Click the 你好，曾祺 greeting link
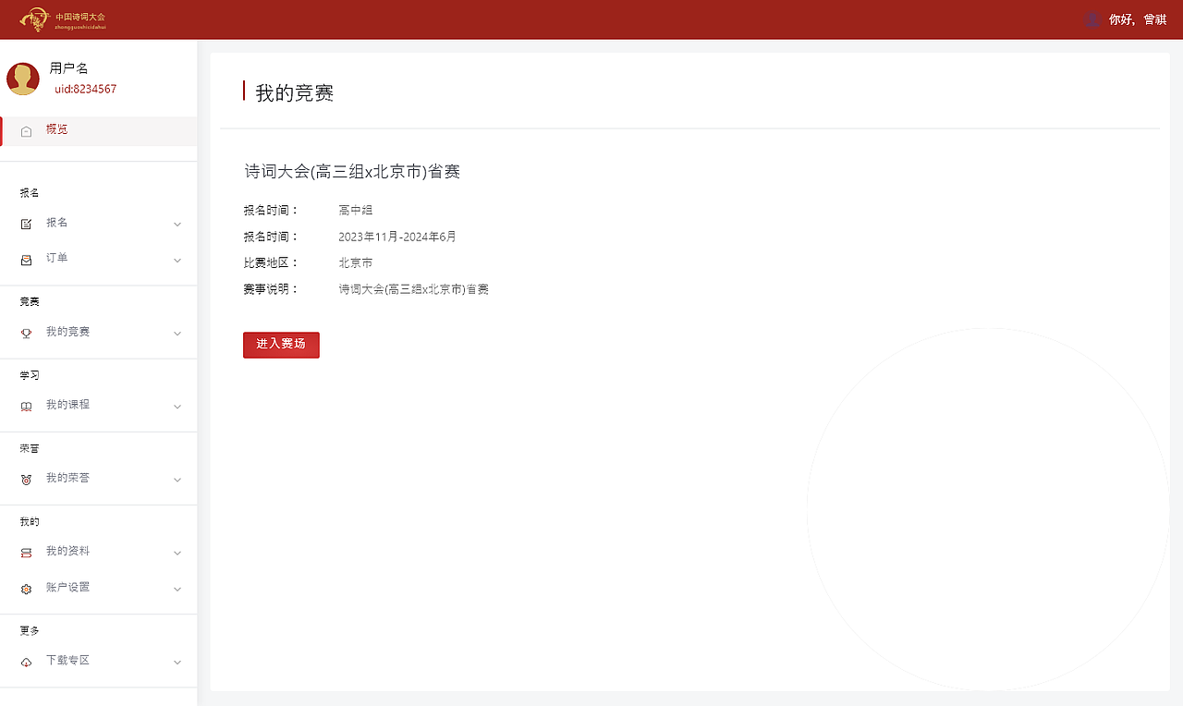Viewport: 1183px width, 706px height. tap(1135, 18)
